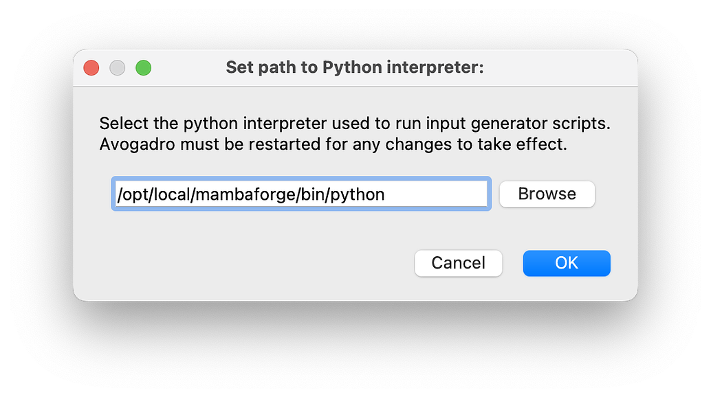Click the "Select the python interpreter" instruction text
Viewport: 711px width, 397px height.
[355, 124]
